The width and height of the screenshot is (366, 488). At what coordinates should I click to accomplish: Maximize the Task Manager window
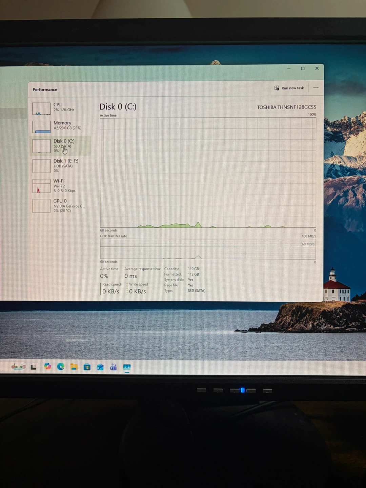(303, 68)
